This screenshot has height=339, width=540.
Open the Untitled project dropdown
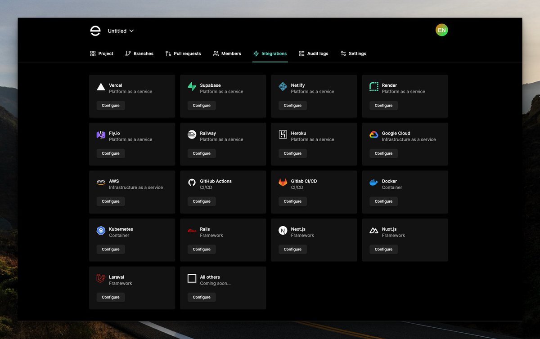121,31
